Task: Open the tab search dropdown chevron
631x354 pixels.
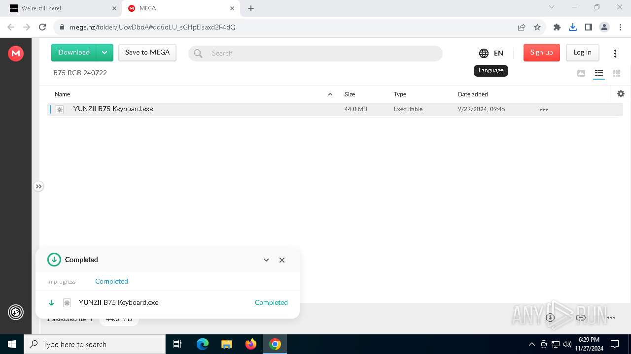Action: click(552, 7)
